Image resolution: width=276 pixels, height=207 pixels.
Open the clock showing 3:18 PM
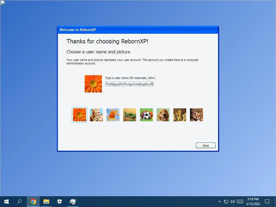pos(253,202)
